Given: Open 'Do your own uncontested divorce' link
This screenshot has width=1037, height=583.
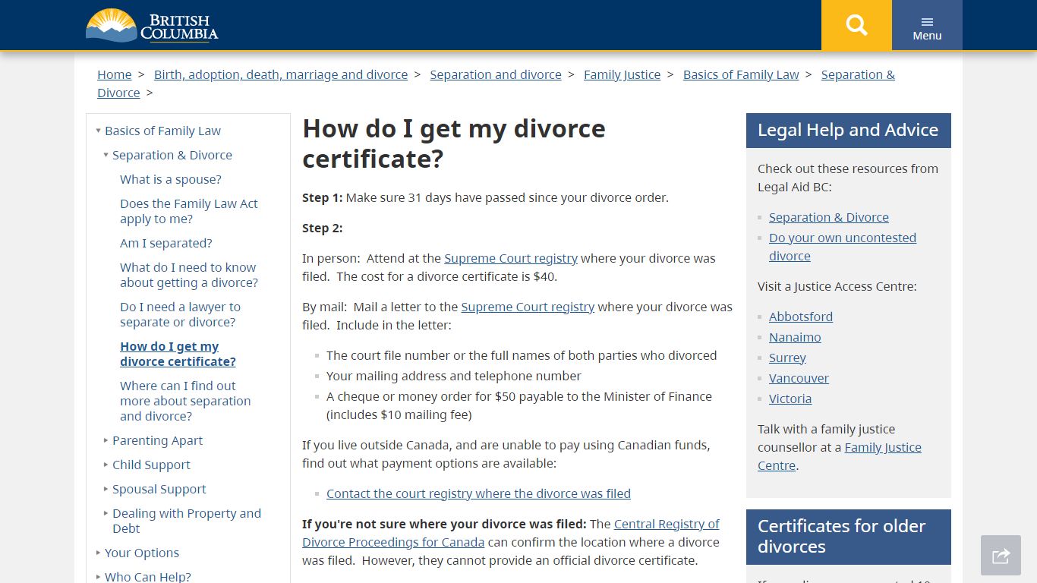Looking at the screenshot, I should click(843, 247).
